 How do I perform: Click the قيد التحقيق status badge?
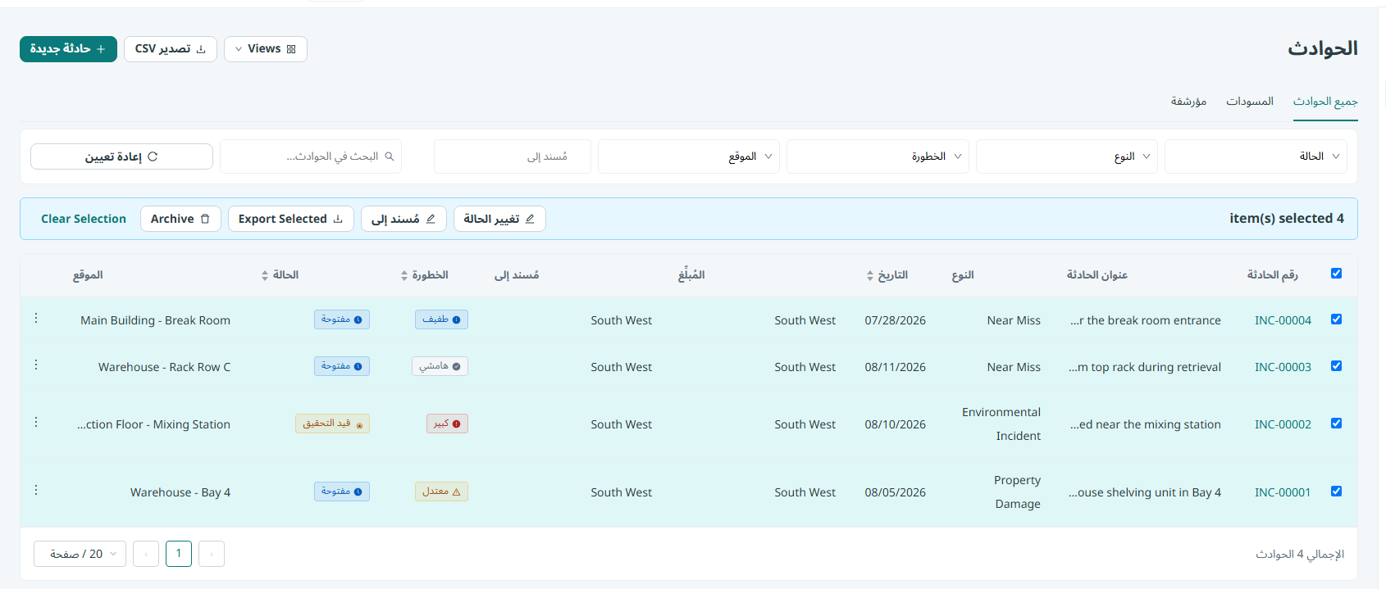[332, 424]
